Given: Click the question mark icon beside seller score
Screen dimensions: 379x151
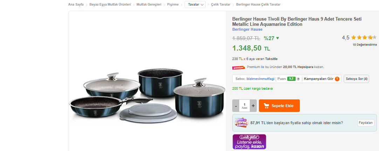Looking at the screenshot, I should tap(298, 79).
